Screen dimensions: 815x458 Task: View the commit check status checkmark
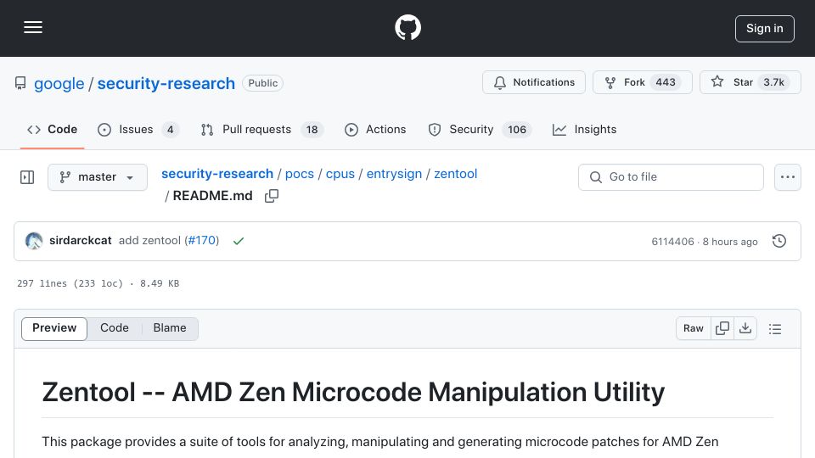pyautogui.click(x=239, y=241)
